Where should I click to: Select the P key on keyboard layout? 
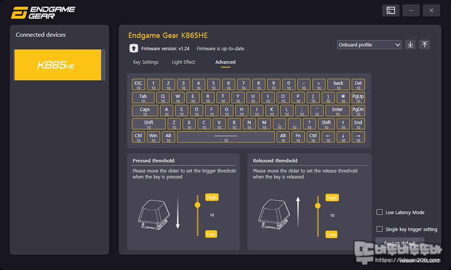click(x=298, y=97)
